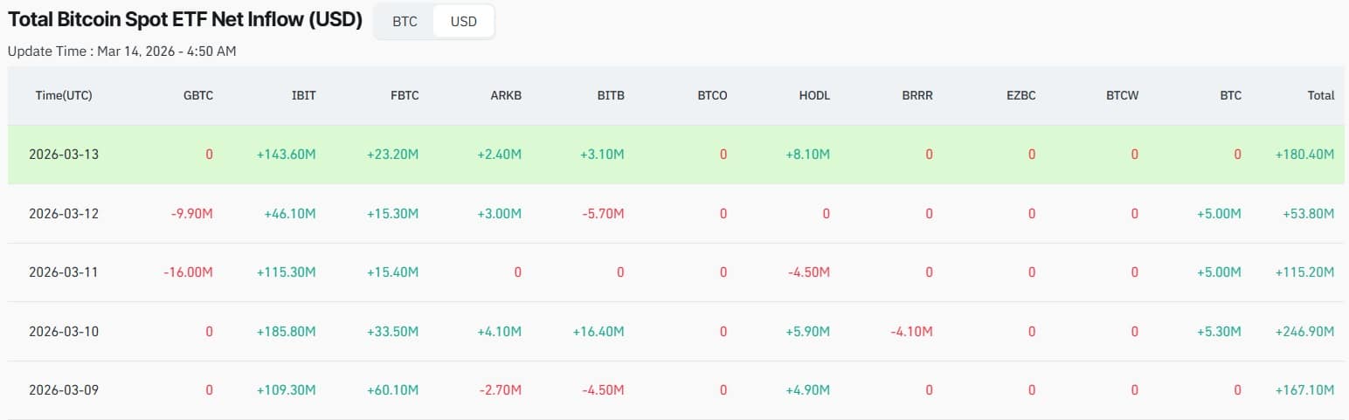Image resolution: width=1349 pixels, height=420 pixels.
Task: Click the ARKB column header
Action: coord(507,95)
